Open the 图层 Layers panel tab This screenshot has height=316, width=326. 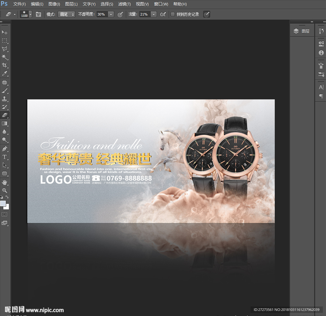[x=302, y=31]
